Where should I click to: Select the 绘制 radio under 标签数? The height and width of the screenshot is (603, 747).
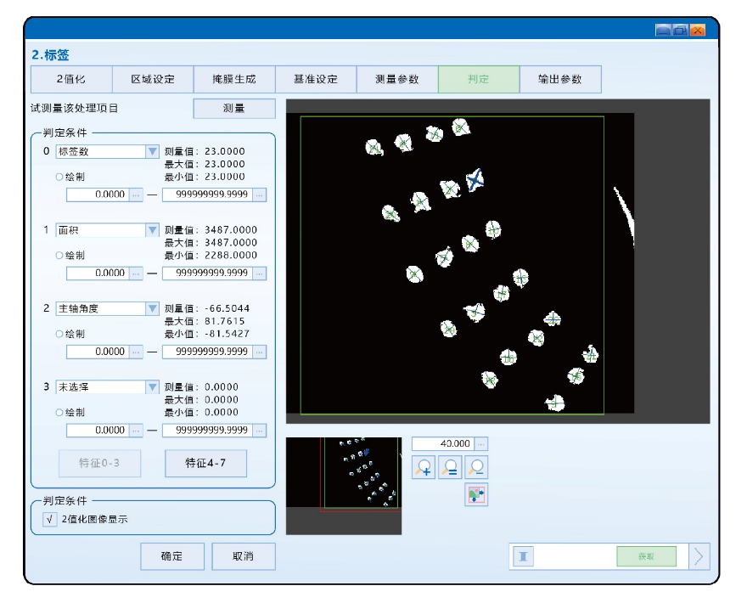59,177
